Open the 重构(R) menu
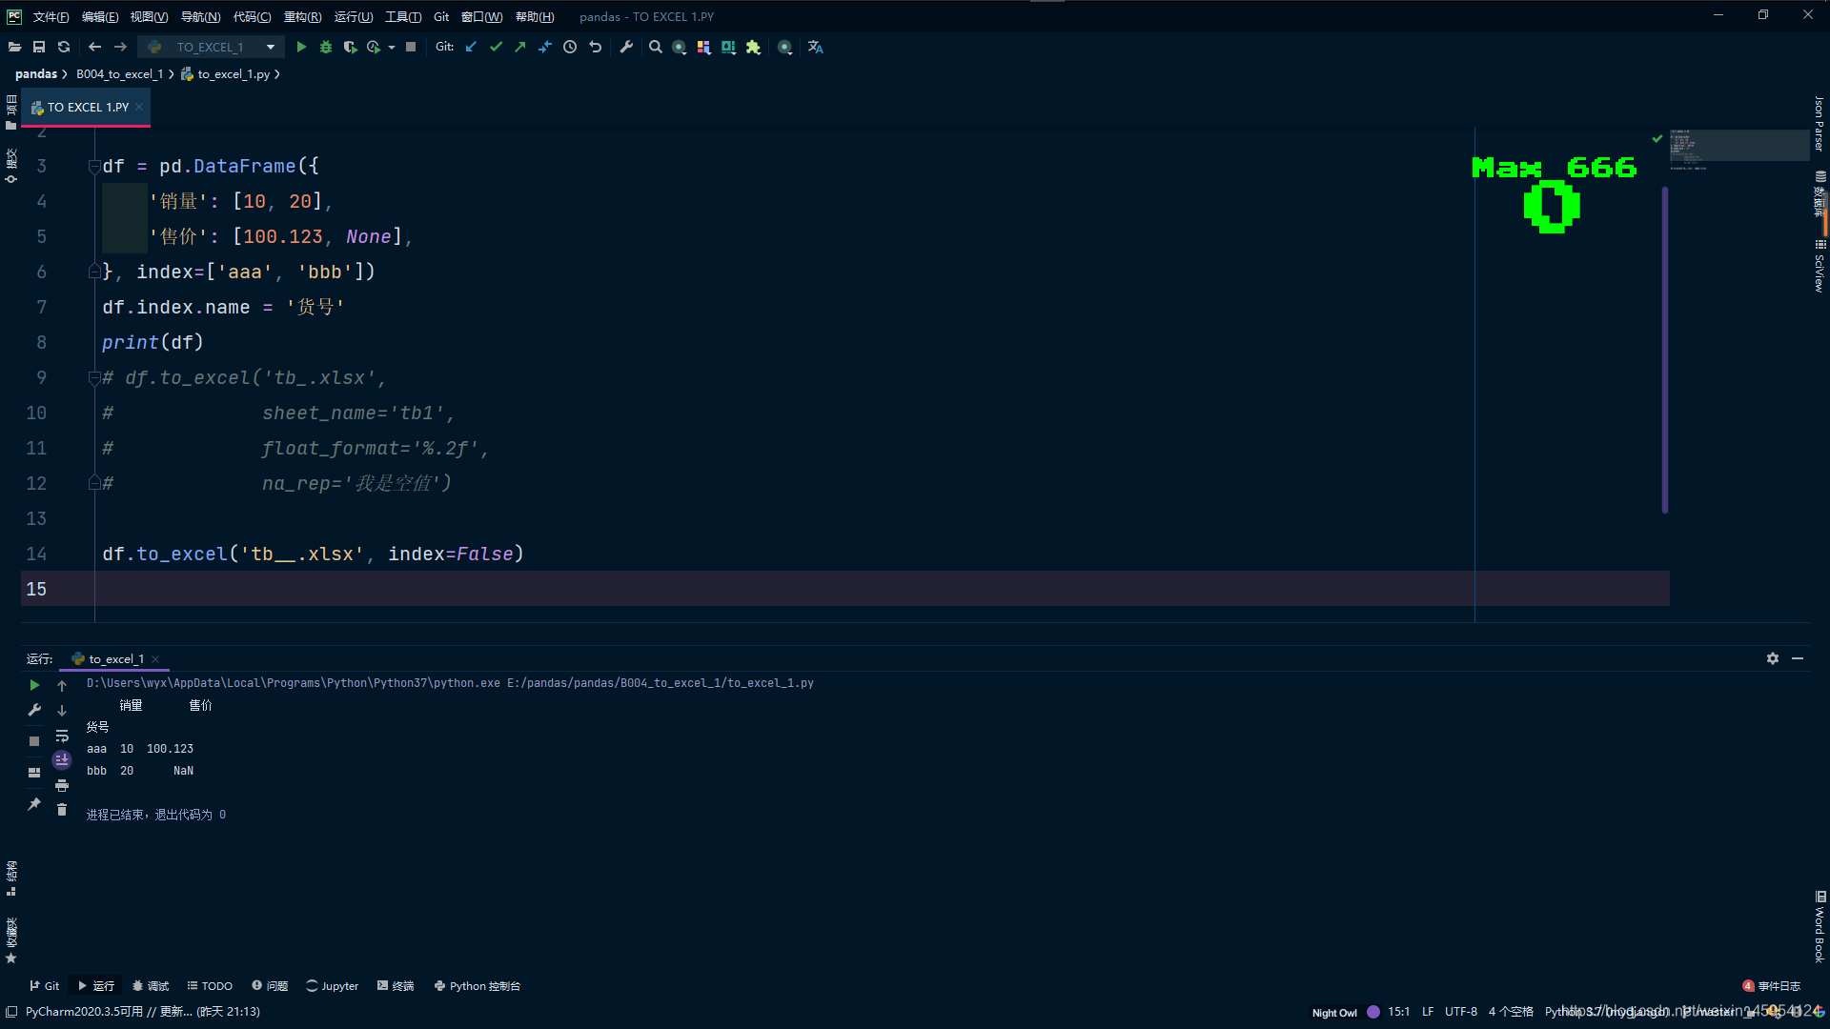The width and height of the screenshot is (1830, 1029). click(303, 17)
